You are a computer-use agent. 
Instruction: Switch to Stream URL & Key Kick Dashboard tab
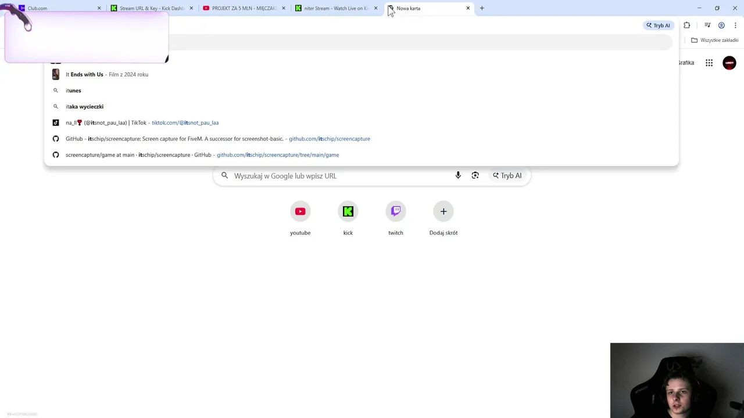click(x=152, y=8)
